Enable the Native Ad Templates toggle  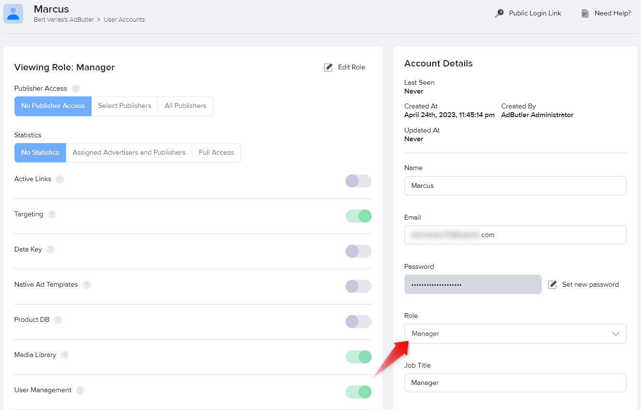(x=359, y=286)
